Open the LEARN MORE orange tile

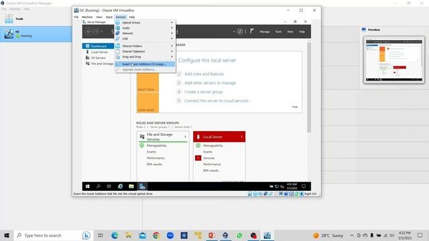[x=147, y=102]
